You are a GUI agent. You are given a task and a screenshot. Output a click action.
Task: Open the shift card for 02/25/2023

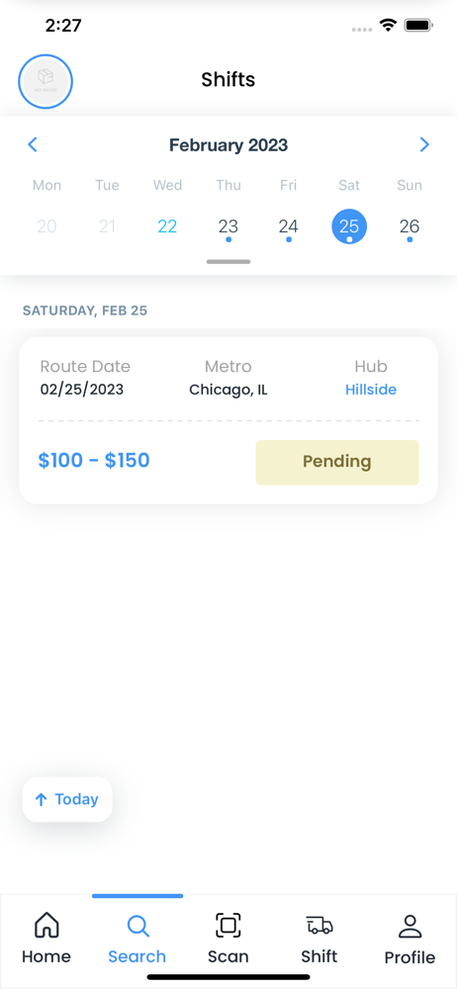click(228, 420)
